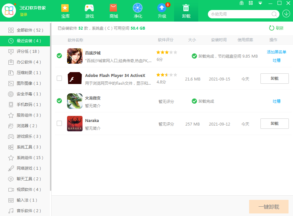
Task: Click the Naraka name text
Action: pos(92,121)
